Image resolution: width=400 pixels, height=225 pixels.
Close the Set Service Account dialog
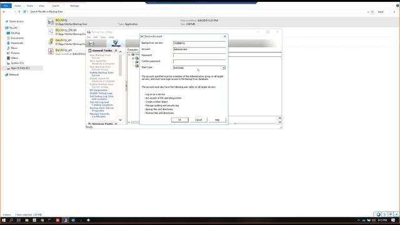225,36
